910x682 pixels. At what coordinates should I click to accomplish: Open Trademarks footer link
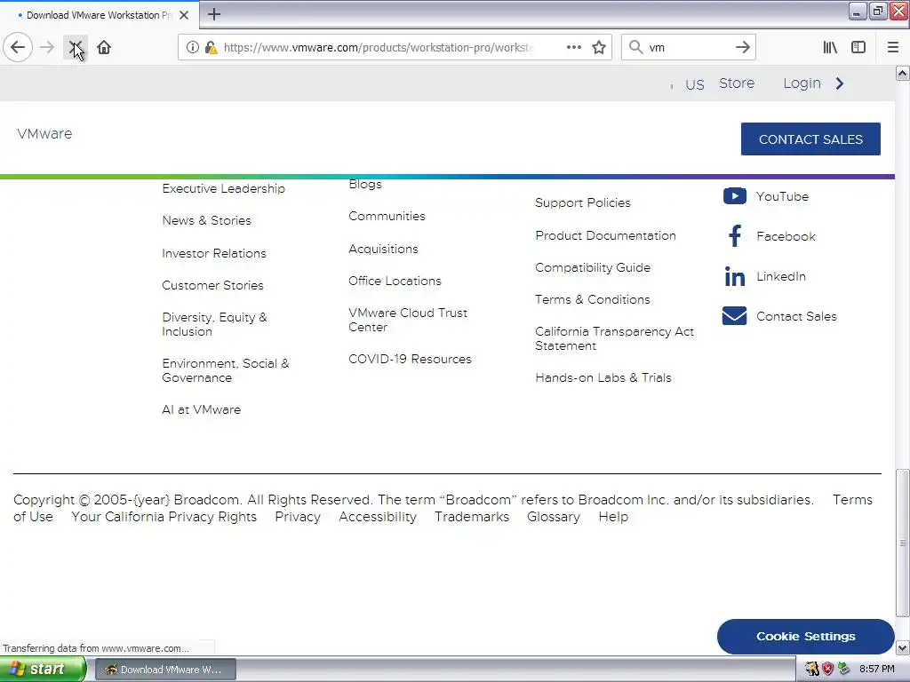pos(472,517)
